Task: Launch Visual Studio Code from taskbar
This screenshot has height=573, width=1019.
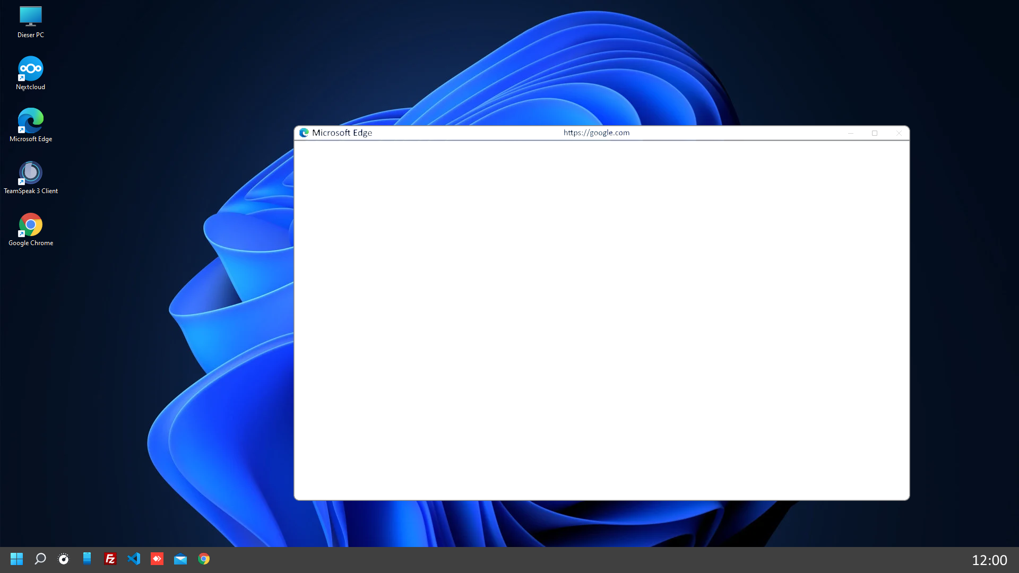Action: click(x=134, y=559)
